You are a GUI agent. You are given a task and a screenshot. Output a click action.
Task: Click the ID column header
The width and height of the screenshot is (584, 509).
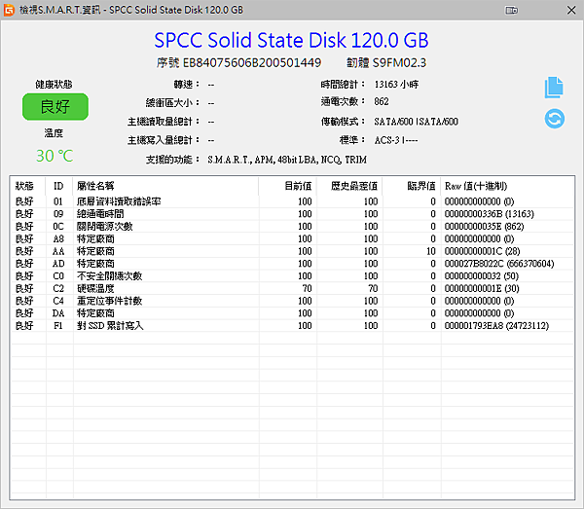(58, 186)
